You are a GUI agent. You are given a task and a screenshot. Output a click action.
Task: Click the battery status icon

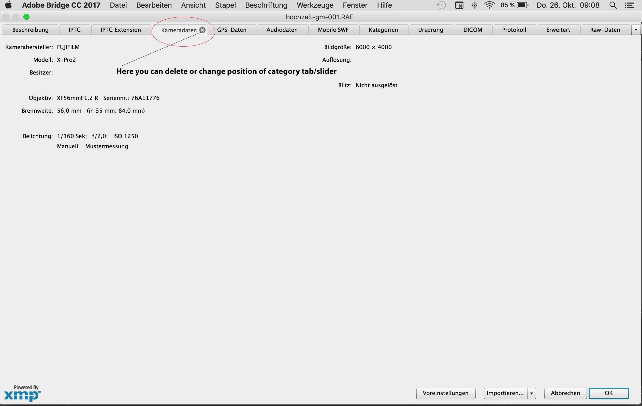tap(522, 5)
